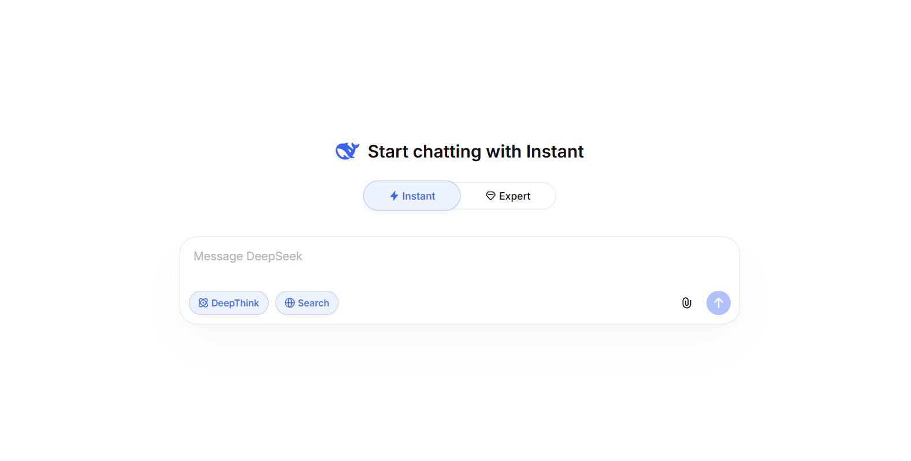Screen dimensions: 911x461
Task: Click the atom icon inside DeepThink chip
Action: [x=203, y=303]
